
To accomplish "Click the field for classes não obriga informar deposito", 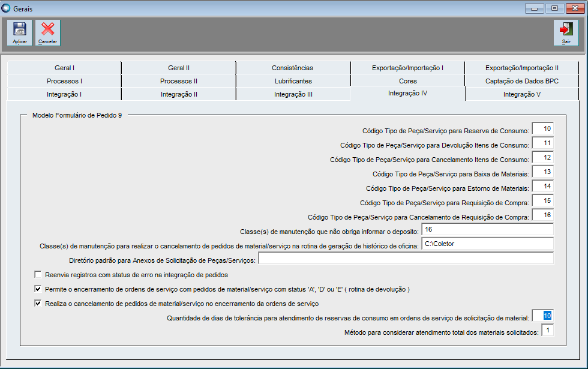I will pyautogui.click(x=487, y=229).
